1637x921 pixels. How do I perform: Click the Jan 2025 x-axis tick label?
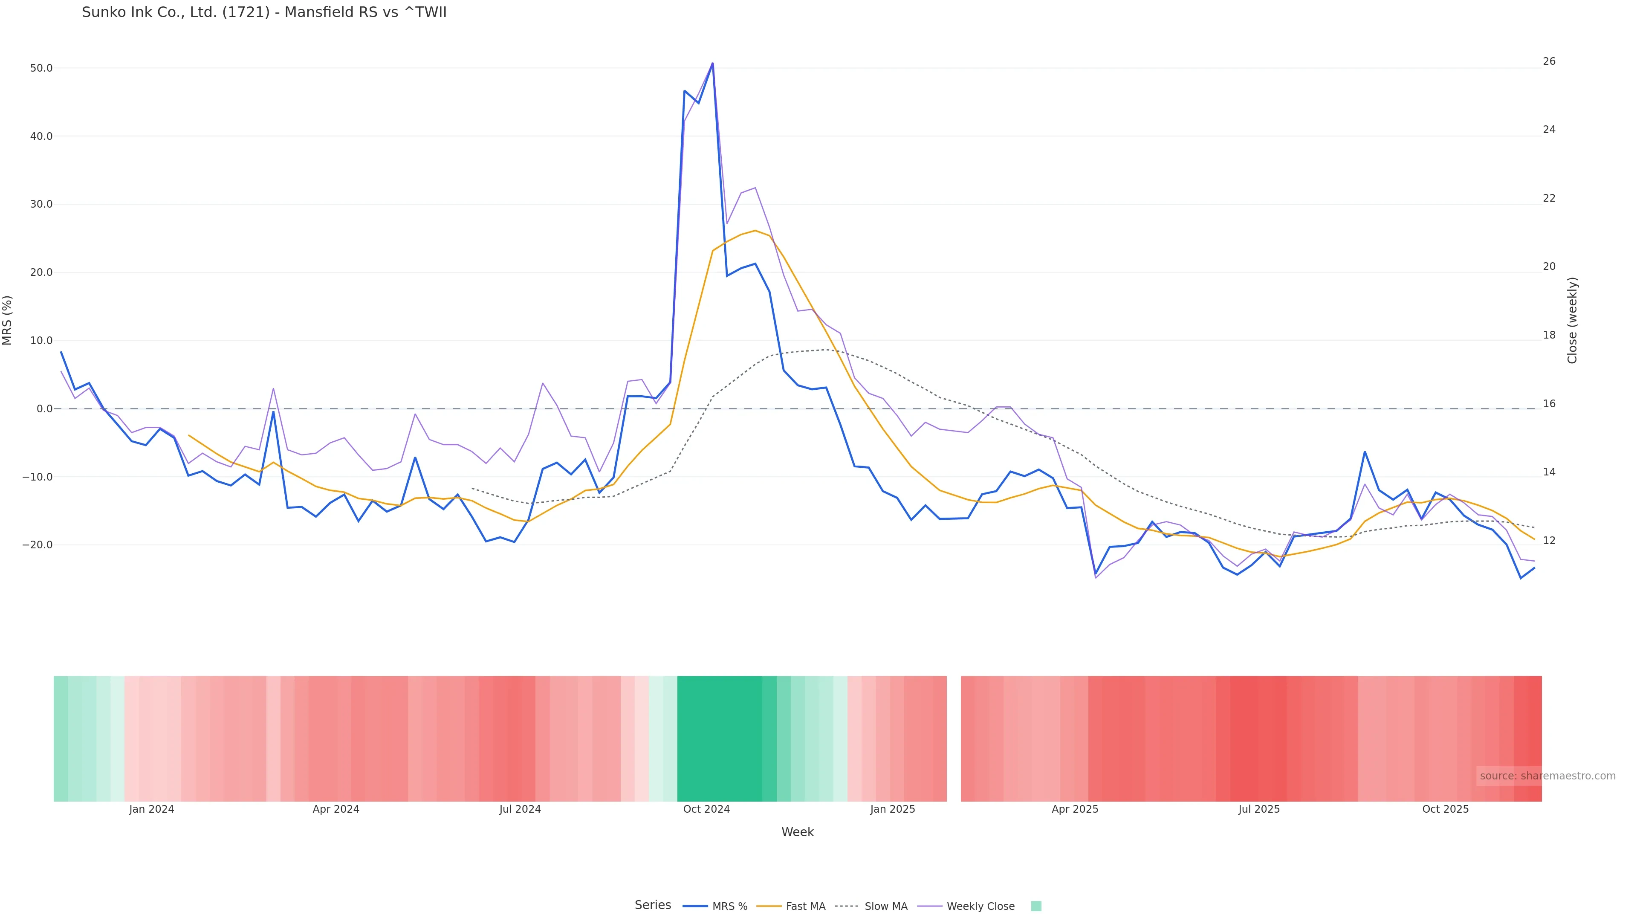pos(892,809)
